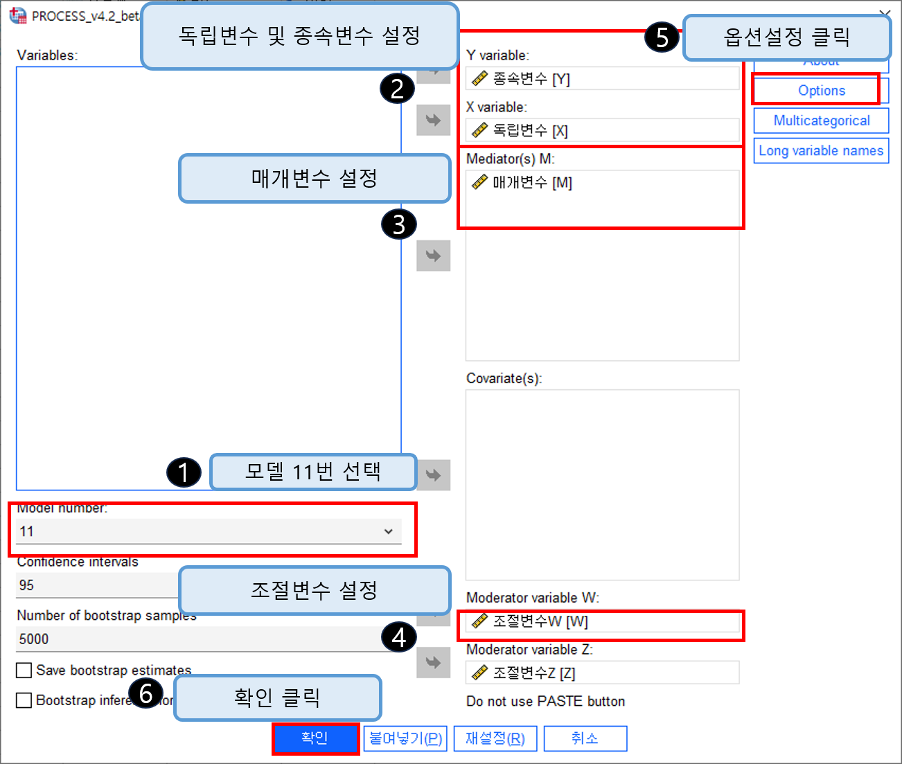Toggle the Bootstrap inference checkbox
This screenshot has width=902, height=764.
(24, 700)
